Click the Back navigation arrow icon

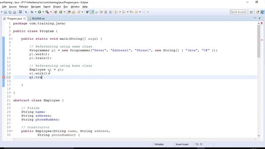pos(136,12)
